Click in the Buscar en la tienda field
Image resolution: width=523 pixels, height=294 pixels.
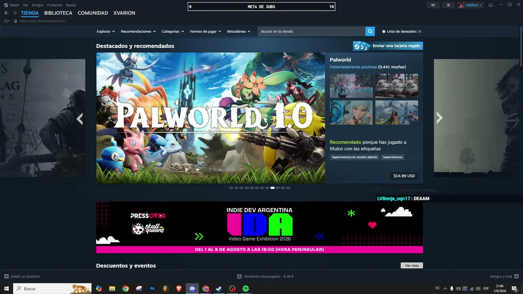pyautogui.click(x=312, y=31)
